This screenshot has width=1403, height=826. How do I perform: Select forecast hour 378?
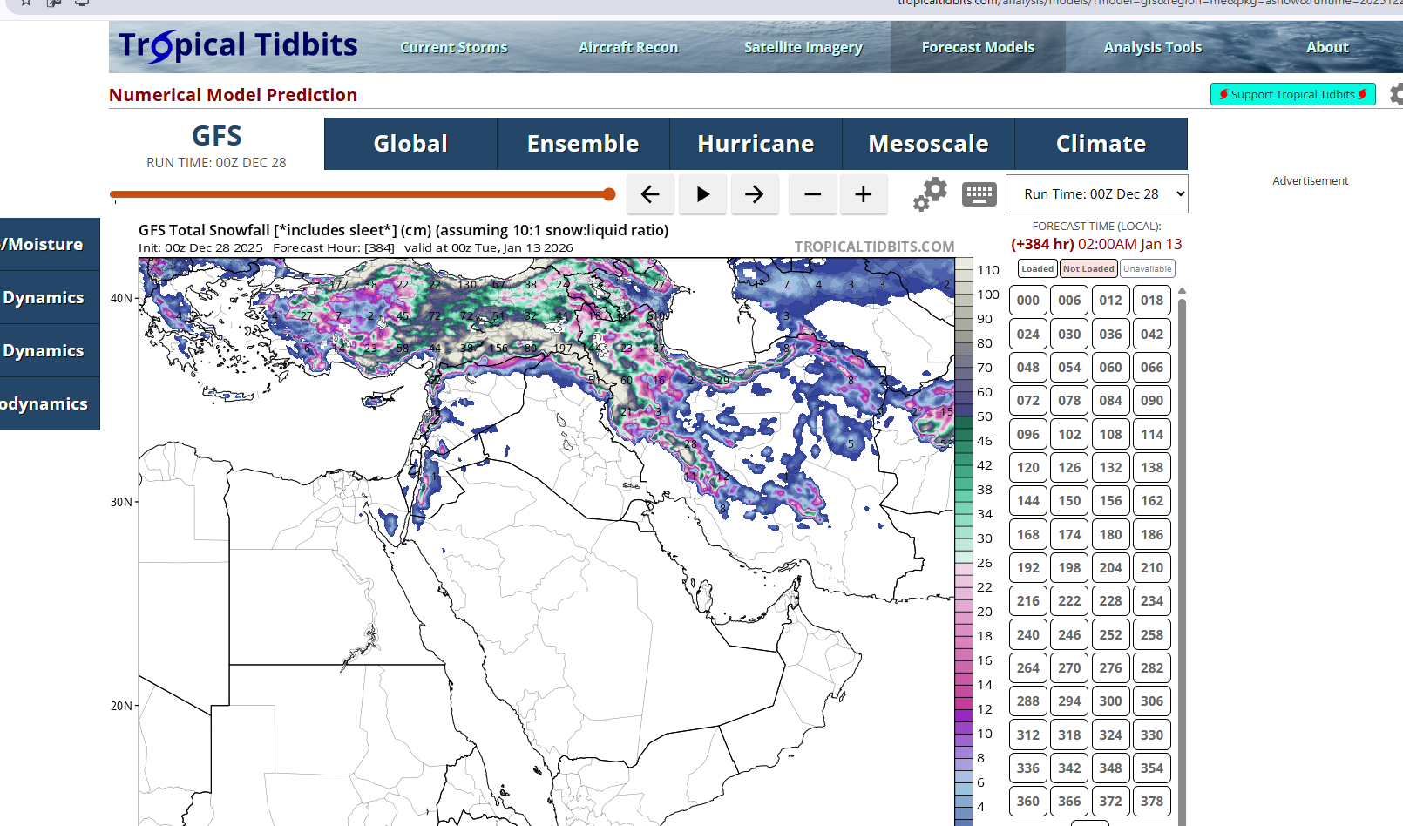point(1152,802)
